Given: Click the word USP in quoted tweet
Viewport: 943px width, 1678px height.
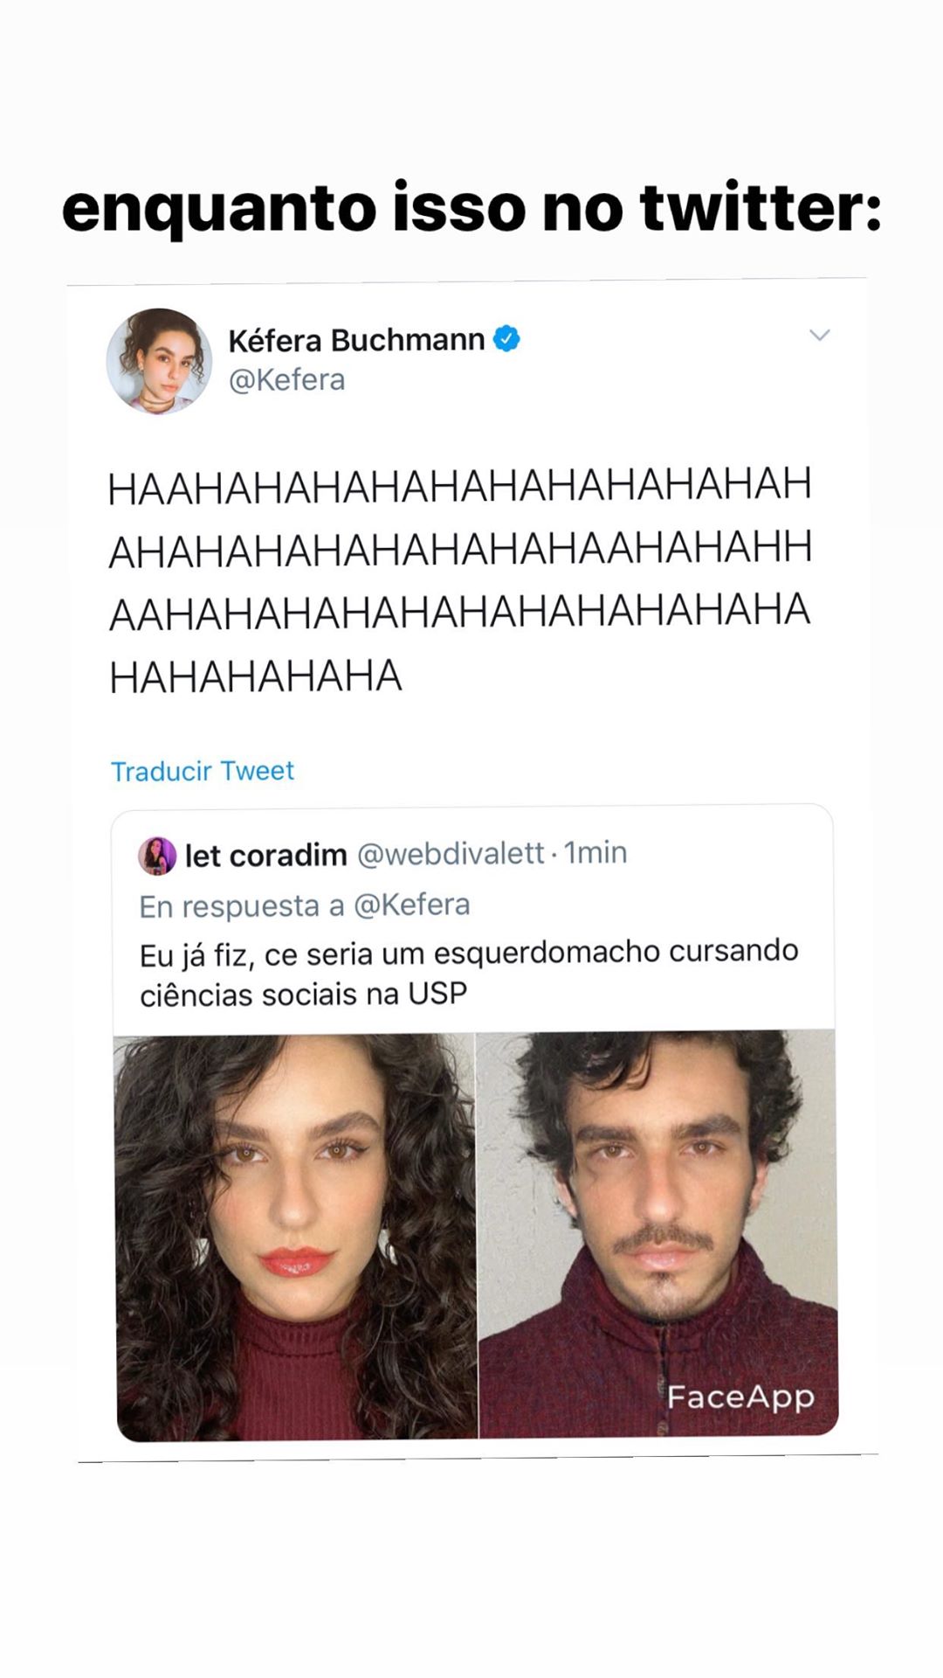Looking at the screenshot, I should click(x=438, y=994).
